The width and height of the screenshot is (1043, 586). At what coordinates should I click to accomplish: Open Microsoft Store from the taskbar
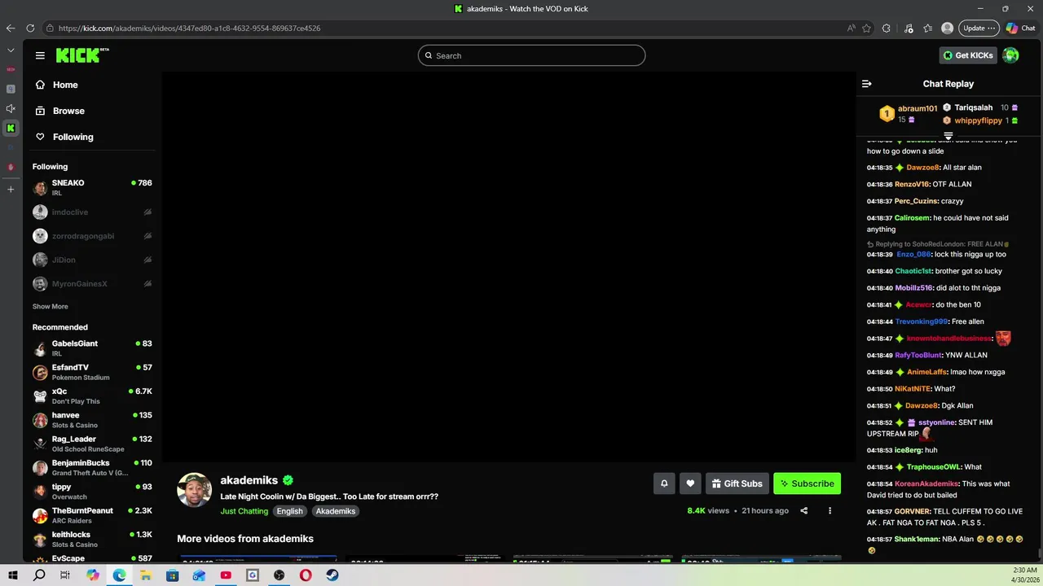tap(173, 575)
